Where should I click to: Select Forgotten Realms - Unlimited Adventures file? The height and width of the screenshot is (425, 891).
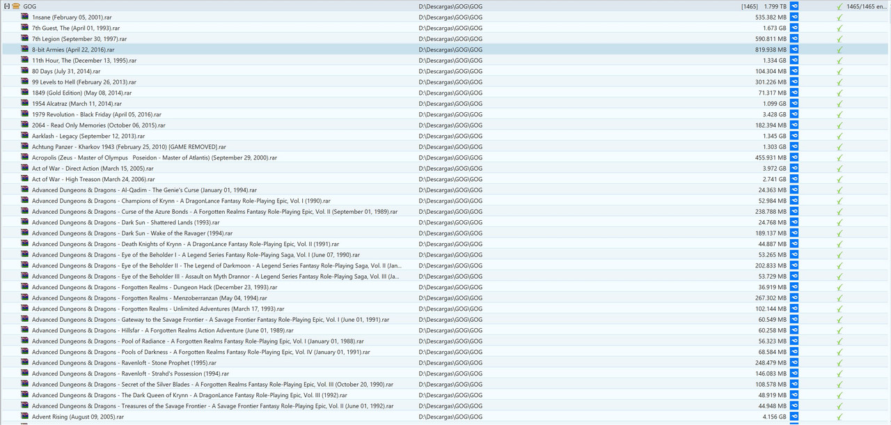tap(158, 309)
